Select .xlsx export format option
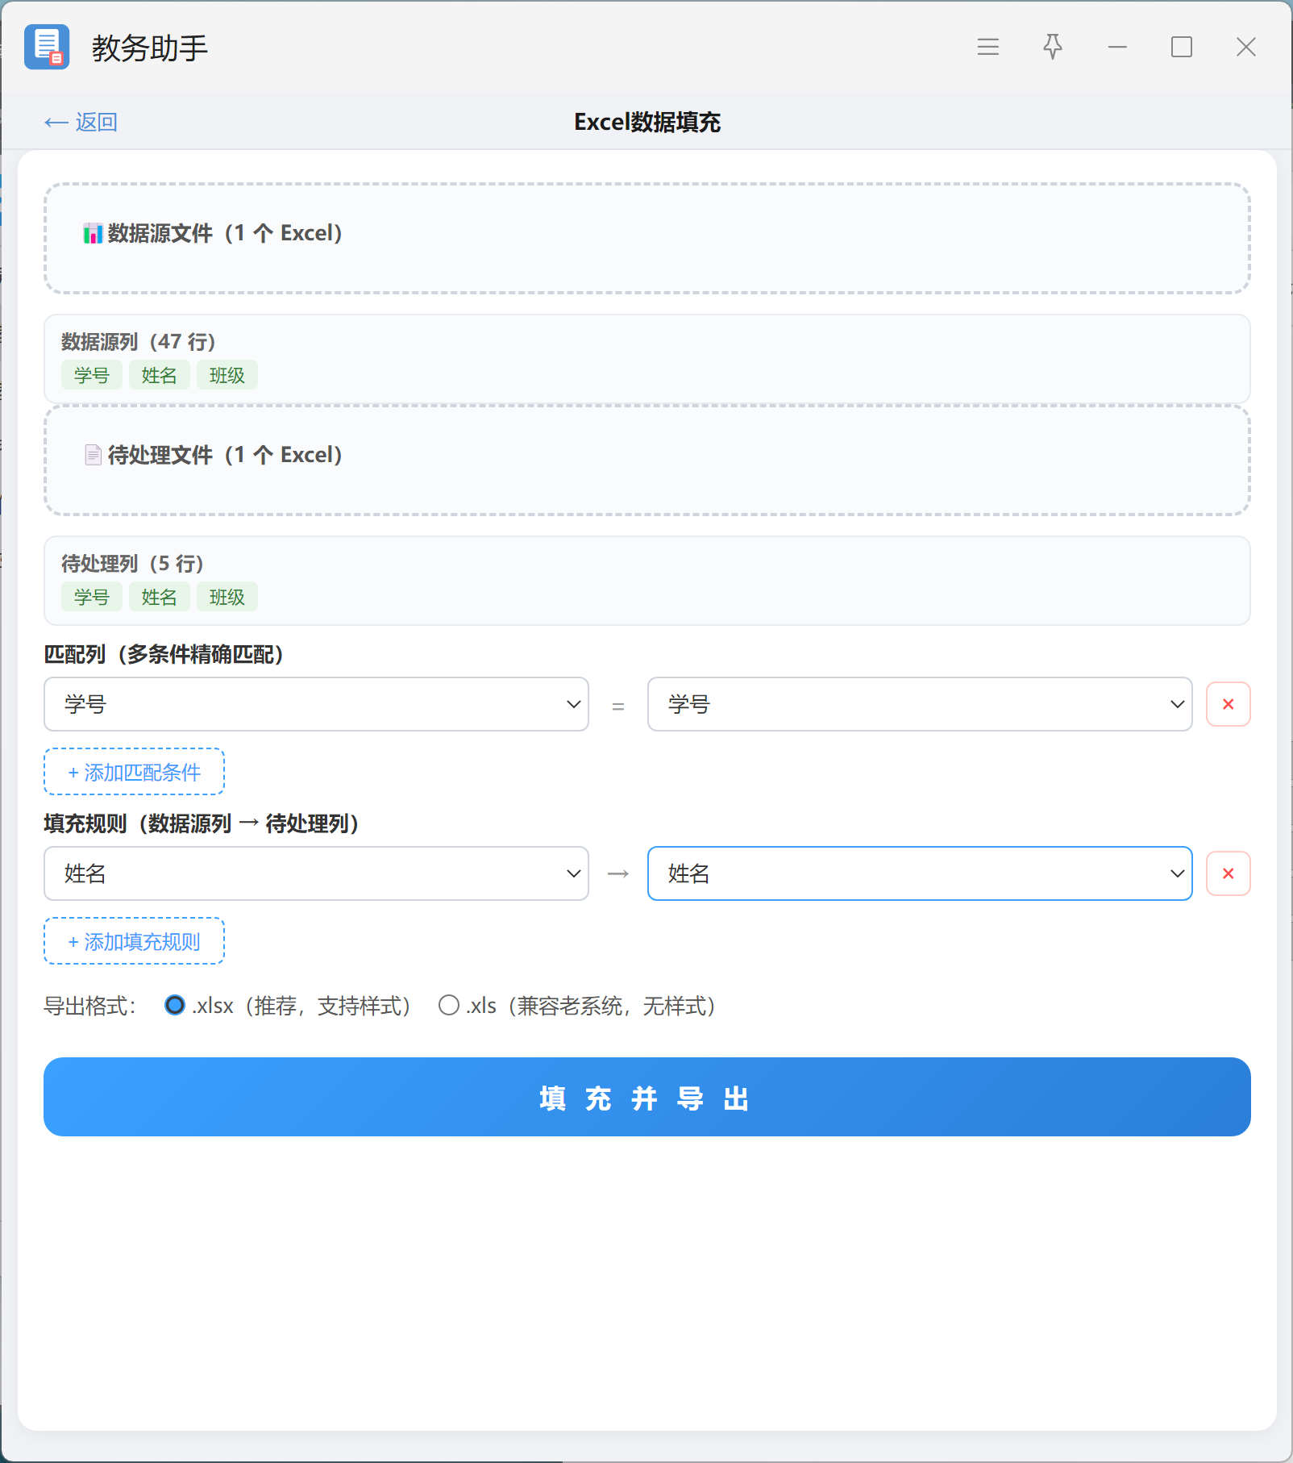Viewport: 1293px width, 1463px height. tap(175, 1005)
